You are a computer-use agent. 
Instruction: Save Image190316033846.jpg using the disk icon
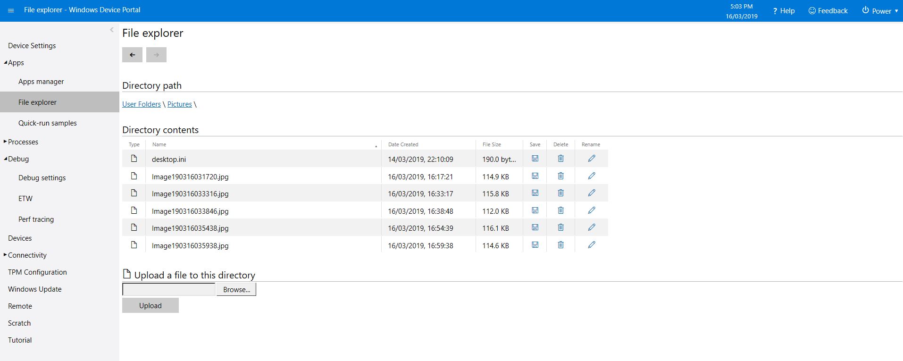[x=535, y=210]
